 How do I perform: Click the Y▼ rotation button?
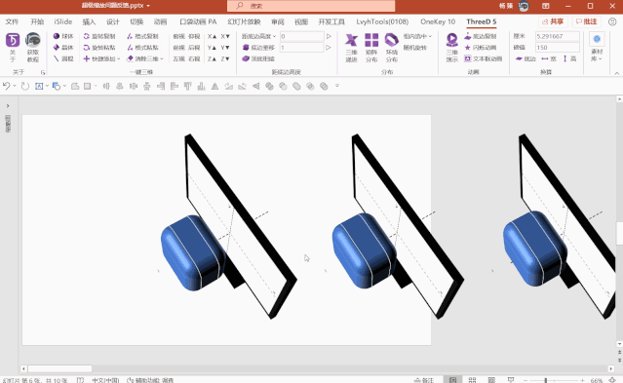[225, 48]
